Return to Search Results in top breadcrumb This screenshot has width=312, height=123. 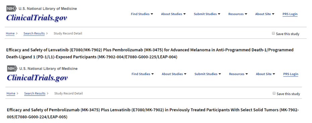(34, 33)
